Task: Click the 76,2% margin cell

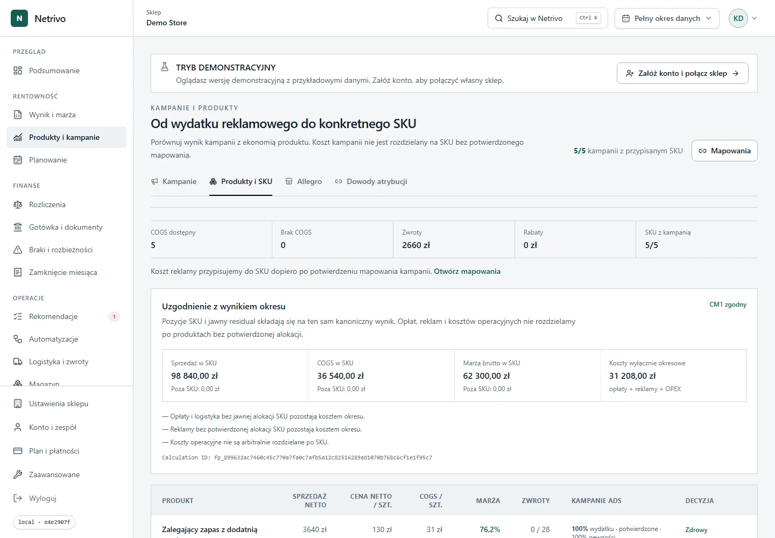Action: pyautogui.click(x=490, y=530)
